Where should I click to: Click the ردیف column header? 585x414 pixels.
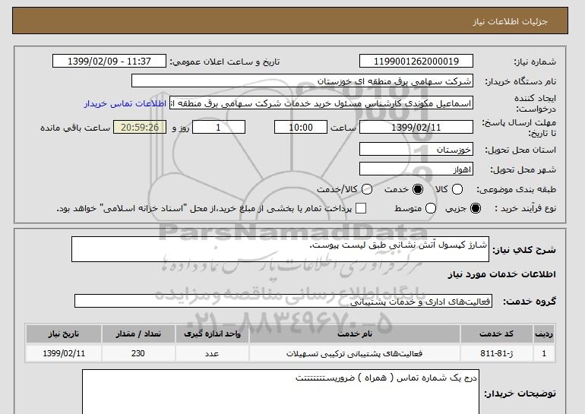544,333
